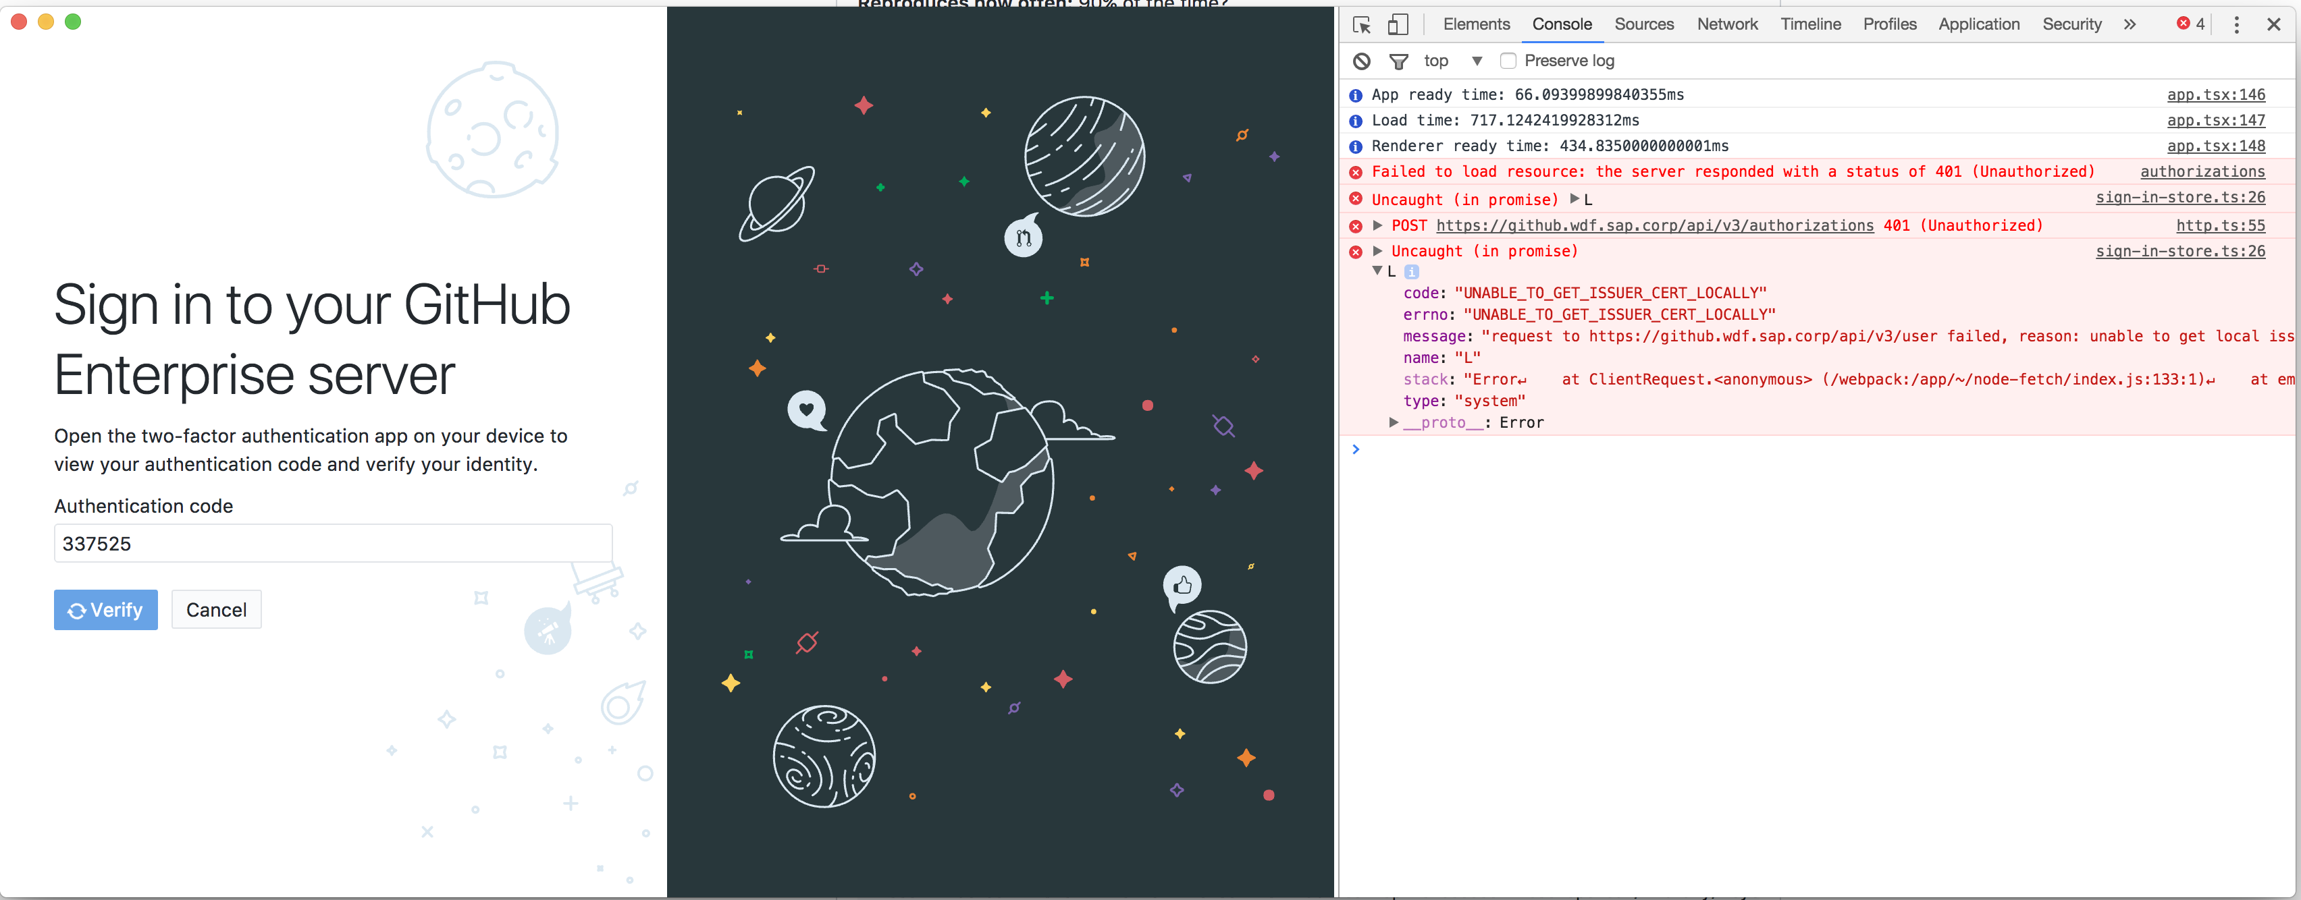Screen dimensions: 2301x900
Task: Enable the Preserve log checkbox
Action: pos(1509,60)
